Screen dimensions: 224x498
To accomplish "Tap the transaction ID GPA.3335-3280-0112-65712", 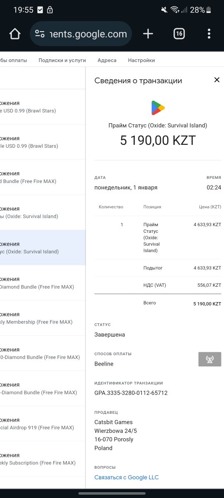I will point(131,393).
